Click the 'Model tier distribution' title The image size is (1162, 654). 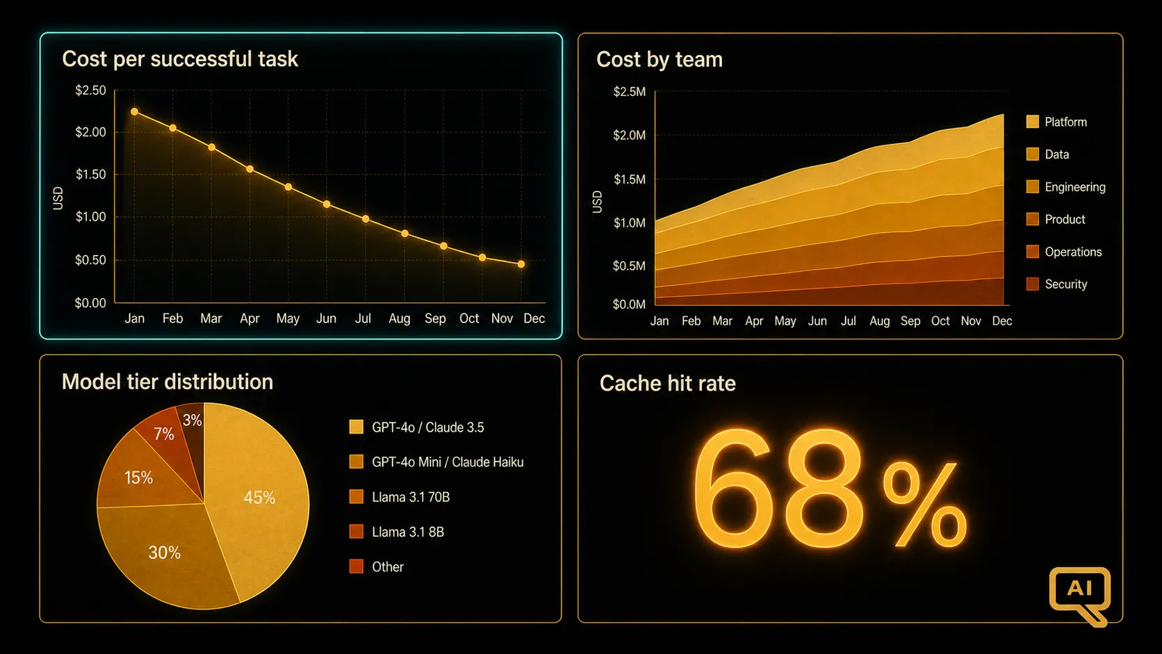(x=167, y=382)
